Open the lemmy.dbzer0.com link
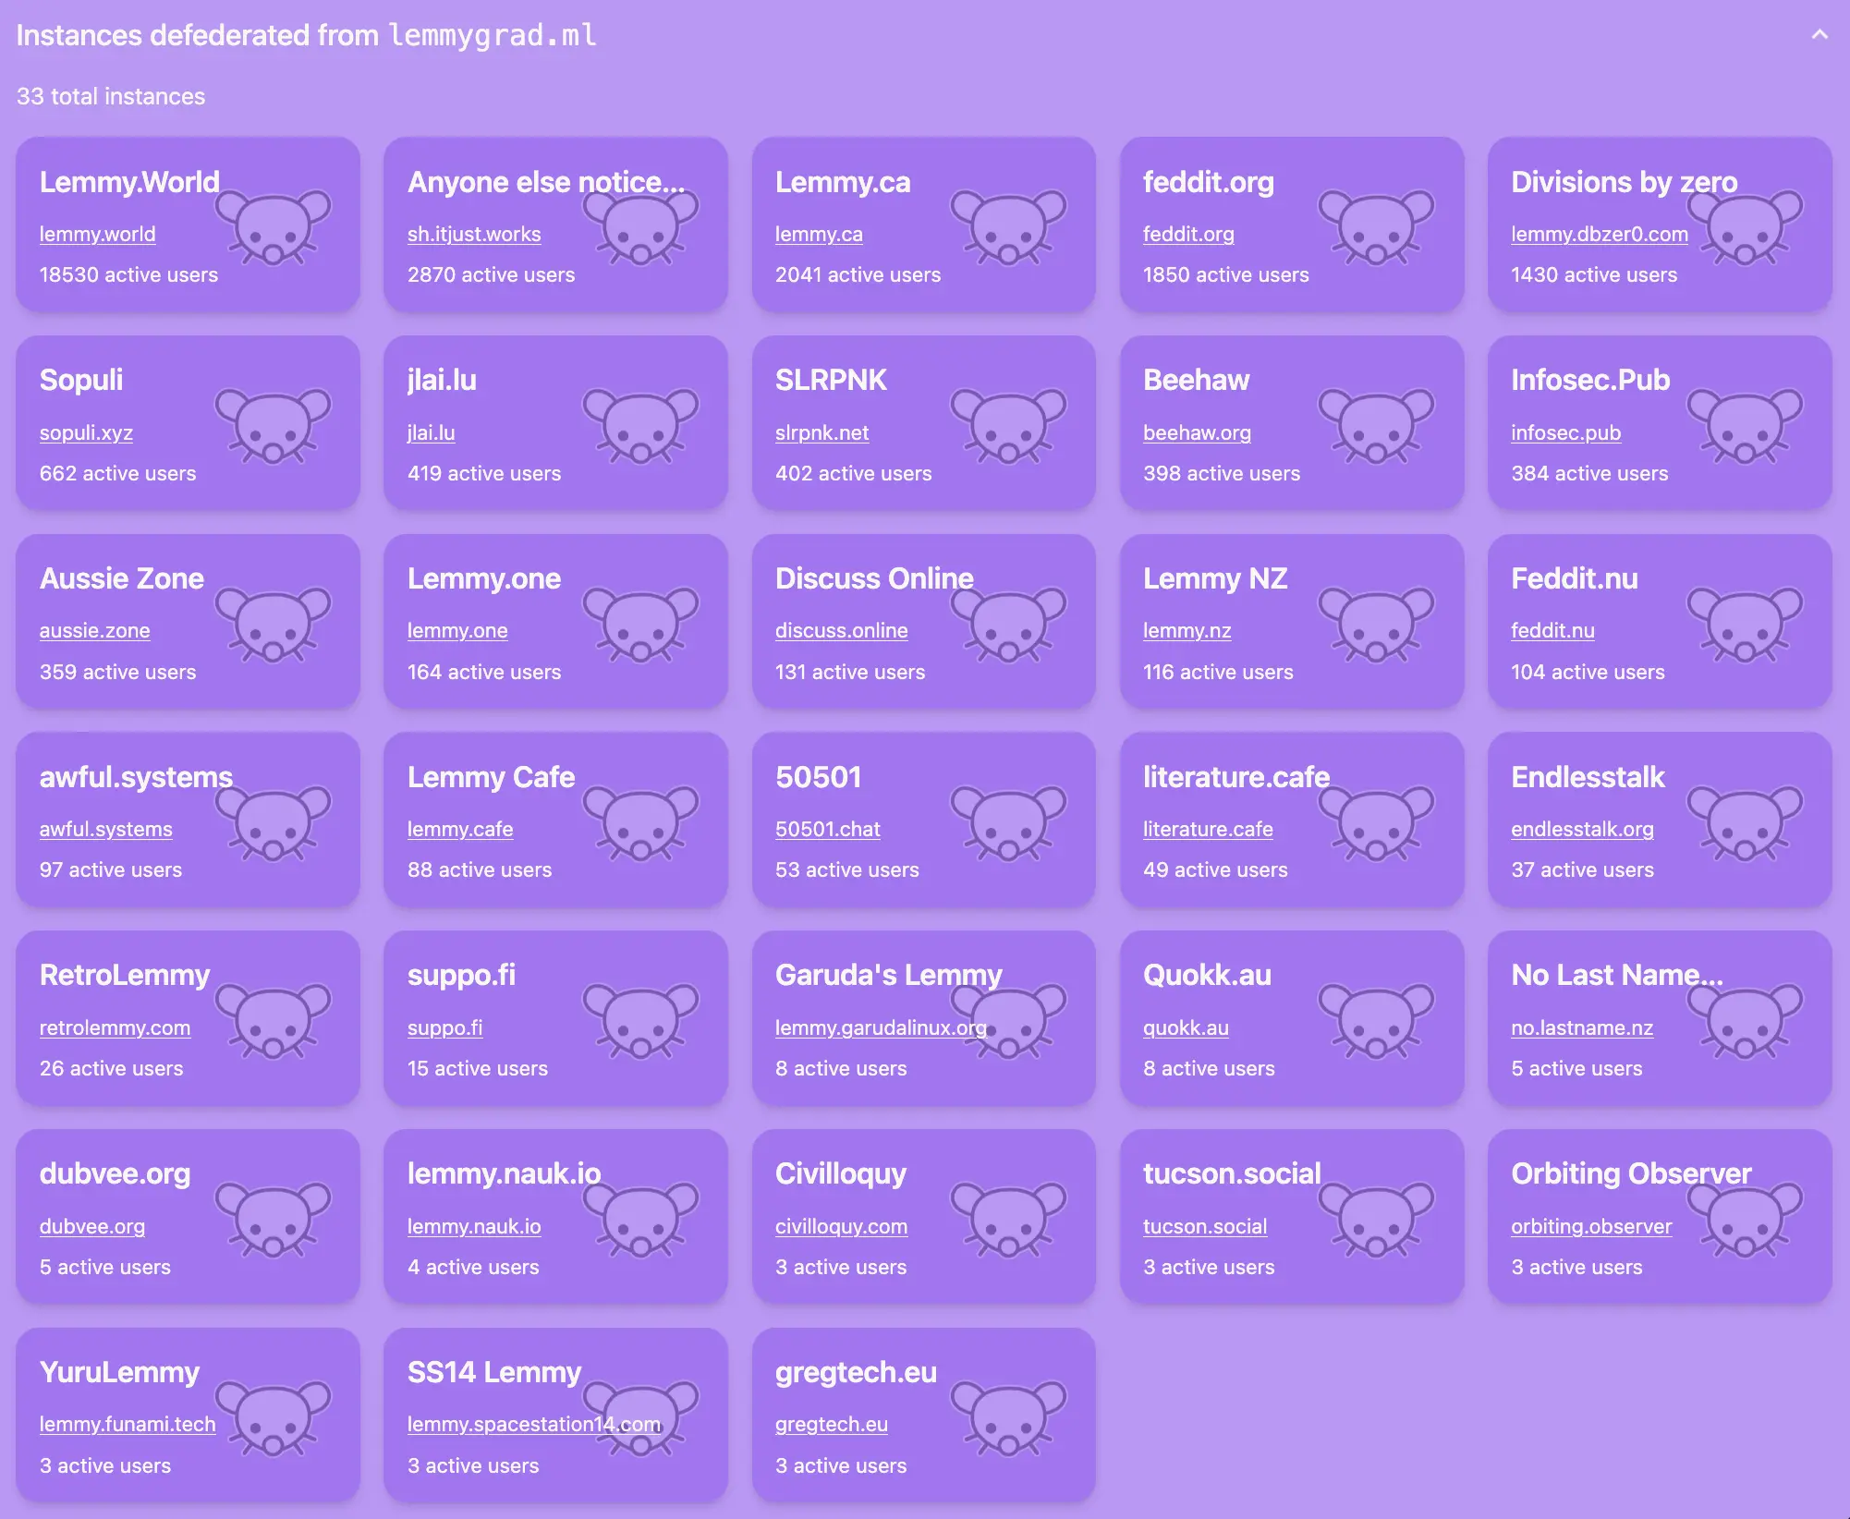1850x1519 pixels. 1599,234
